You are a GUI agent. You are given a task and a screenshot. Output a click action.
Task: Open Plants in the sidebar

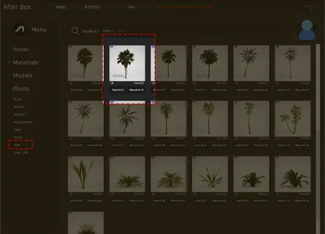click(x=21, y=89)
